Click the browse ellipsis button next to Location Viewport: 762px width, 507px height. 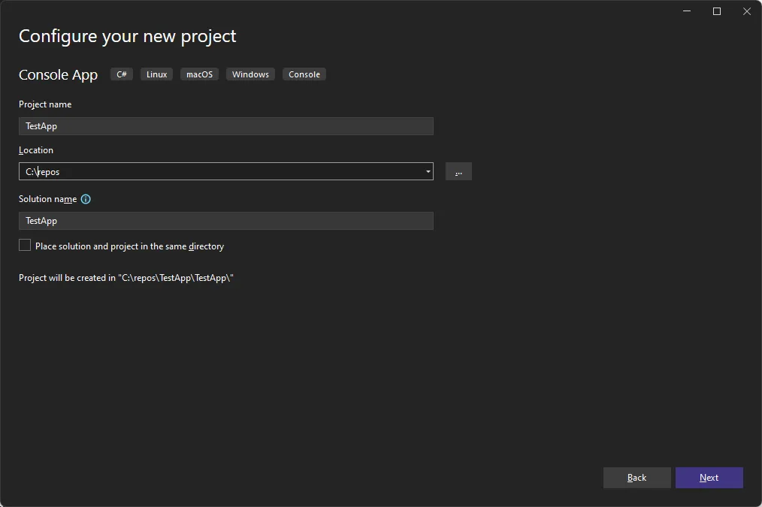click(458, 171)
